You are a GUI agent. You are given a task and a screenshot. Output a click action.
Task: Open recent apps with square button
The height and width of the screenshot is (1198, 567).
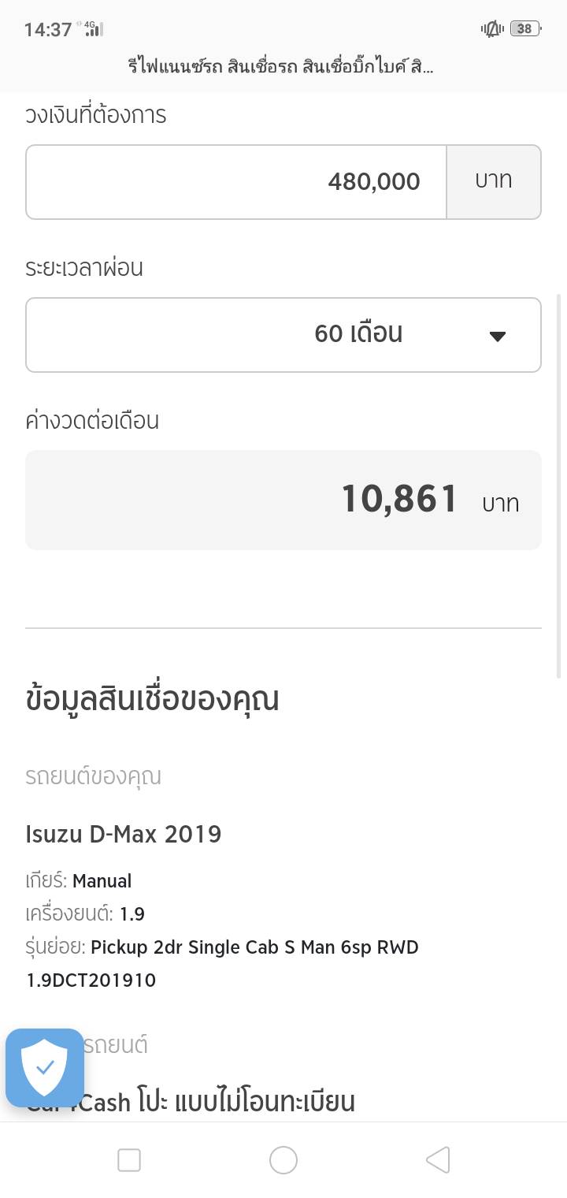(x=129, y=1160)
